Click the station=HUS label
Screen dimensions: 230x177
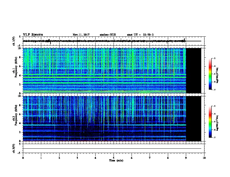[x=108, y=35]
